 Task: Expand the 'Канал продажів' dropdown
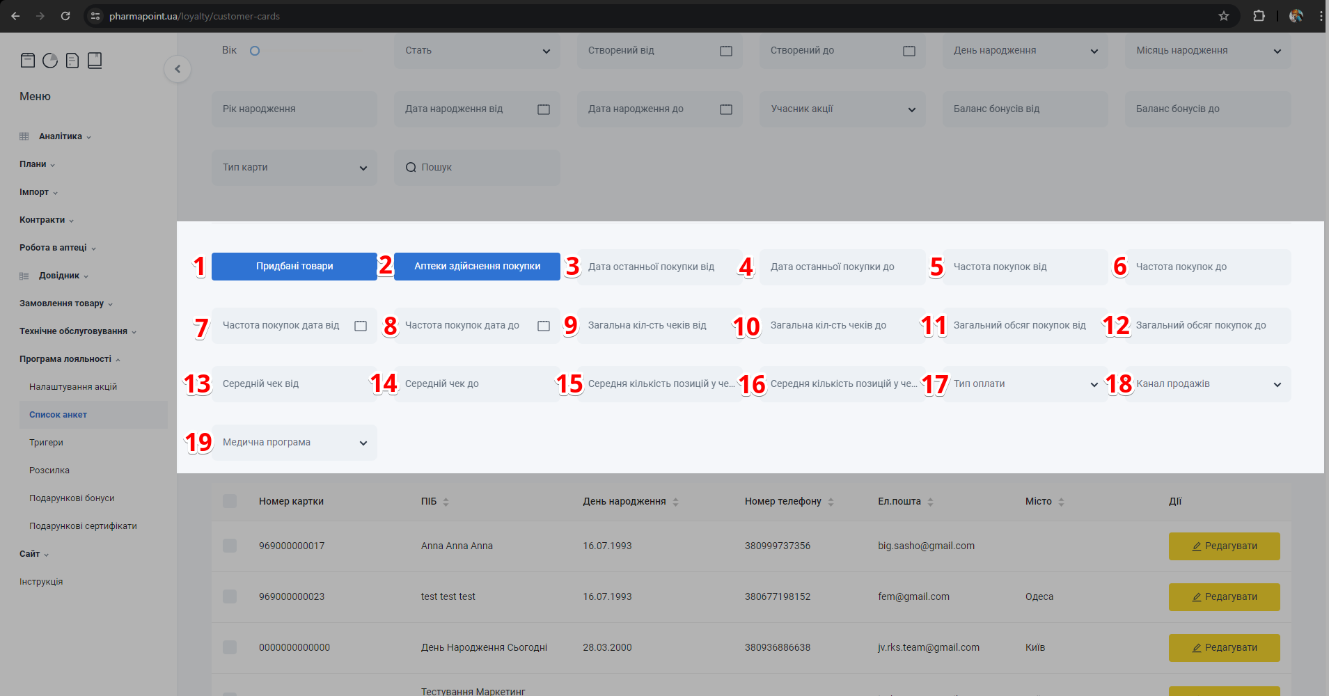coord(1207,384)
